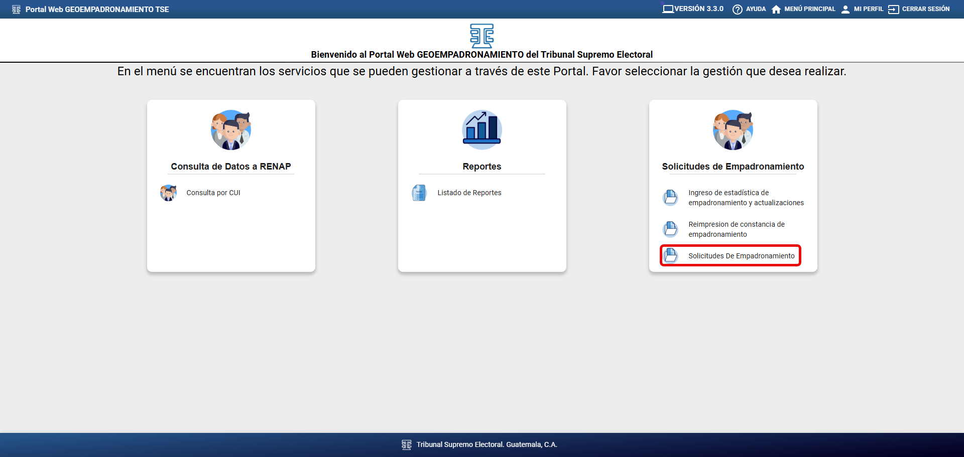Click the question mark Ayuda icon
964x457 pixels.
click(737, 10)
